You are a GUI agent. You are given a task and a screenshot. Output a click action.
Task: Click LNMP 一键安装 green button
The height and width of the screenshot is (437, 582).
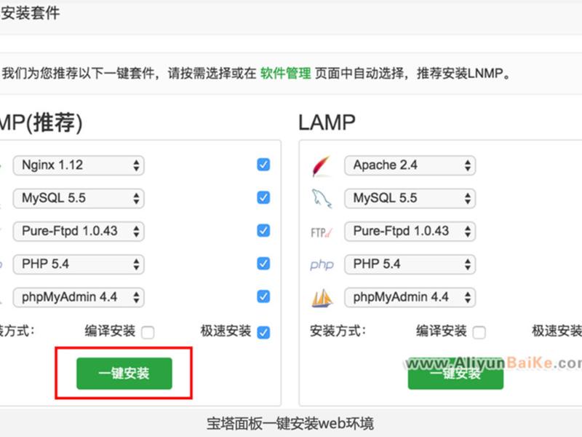click(x=124, y=374)
